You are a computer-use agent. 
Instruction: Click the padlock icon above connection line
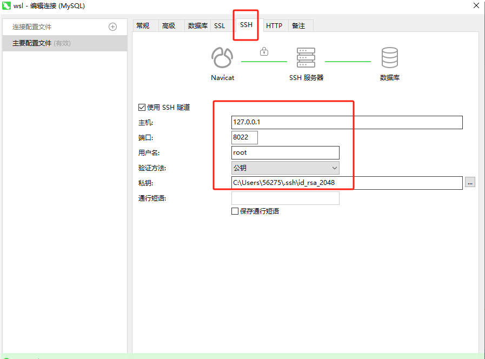pos(264,51)
